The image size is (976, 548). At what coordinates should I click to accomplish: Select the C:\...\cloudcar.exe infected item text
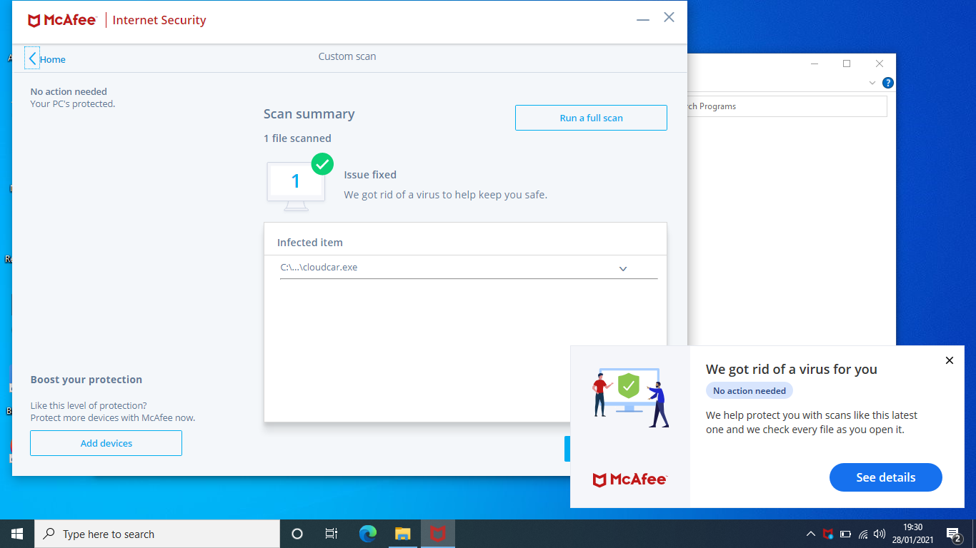(x=319, y=268)
